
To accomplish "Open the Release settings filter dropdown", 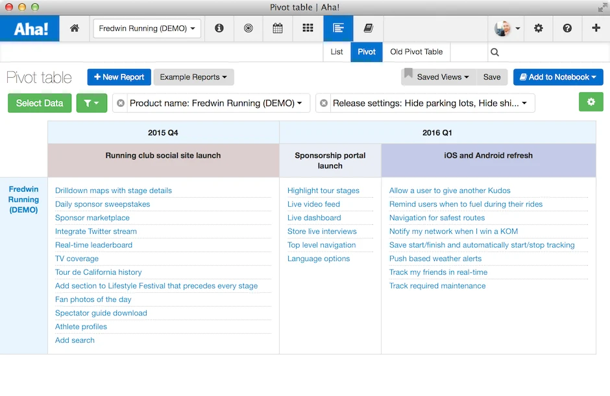I will click(430, 103).
